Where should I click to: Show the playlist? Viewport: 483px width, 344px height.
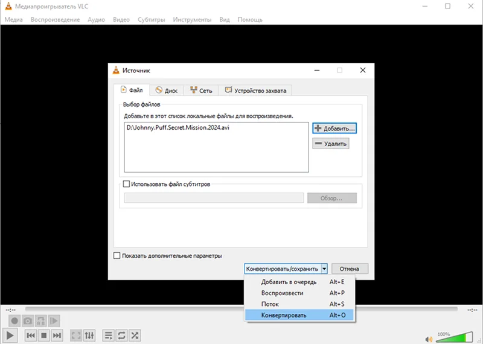pyautogui.click(x=109, y=335)
